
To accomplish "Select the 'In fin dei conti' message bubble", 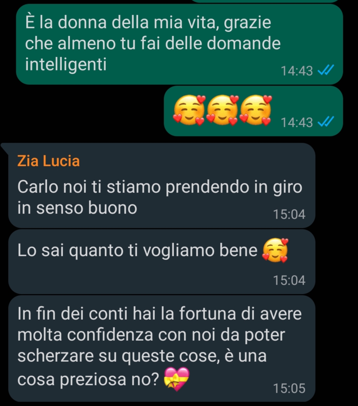I will tap(162, 348).
